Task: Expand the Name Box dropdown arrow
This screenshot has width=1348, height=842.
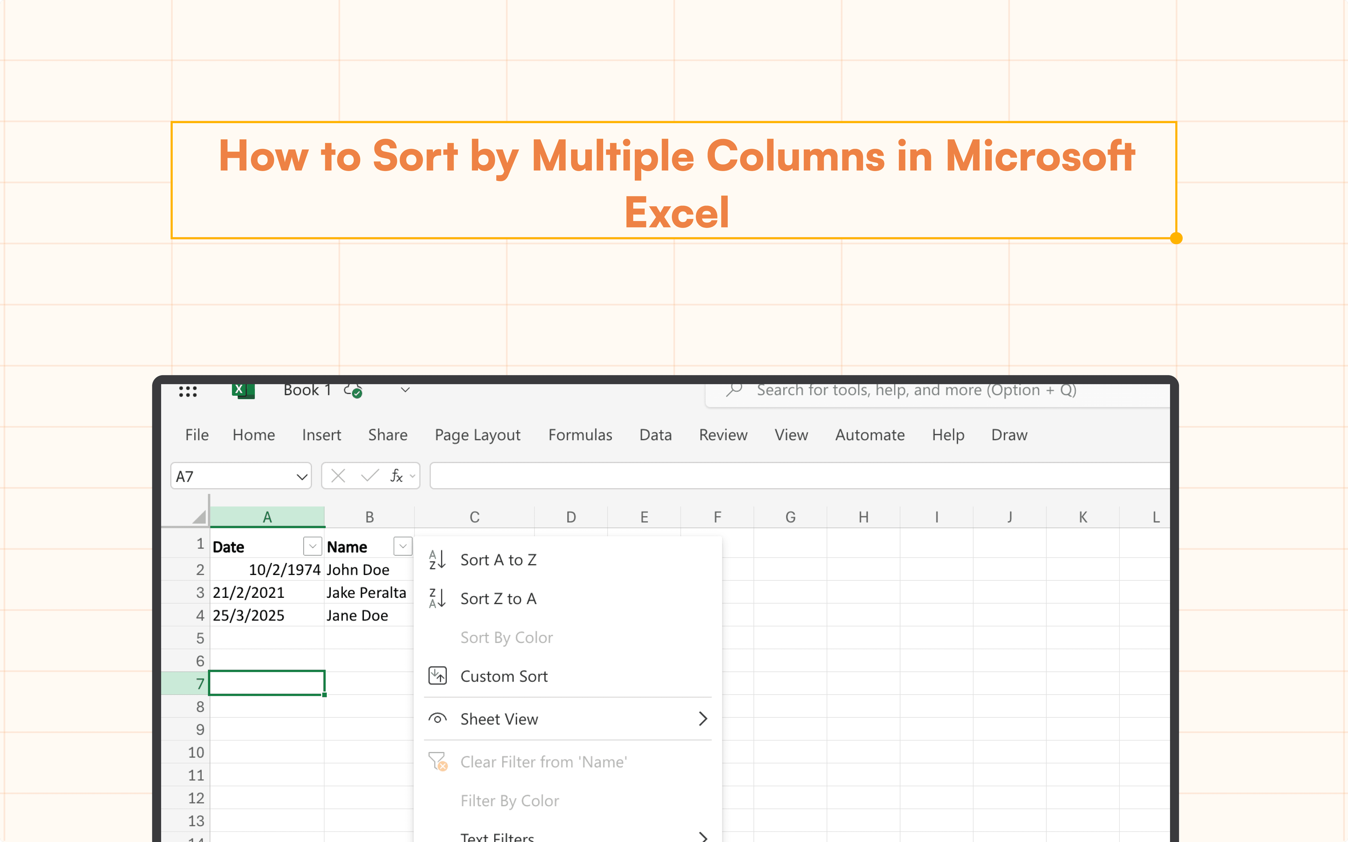Action: pos(302,477)
